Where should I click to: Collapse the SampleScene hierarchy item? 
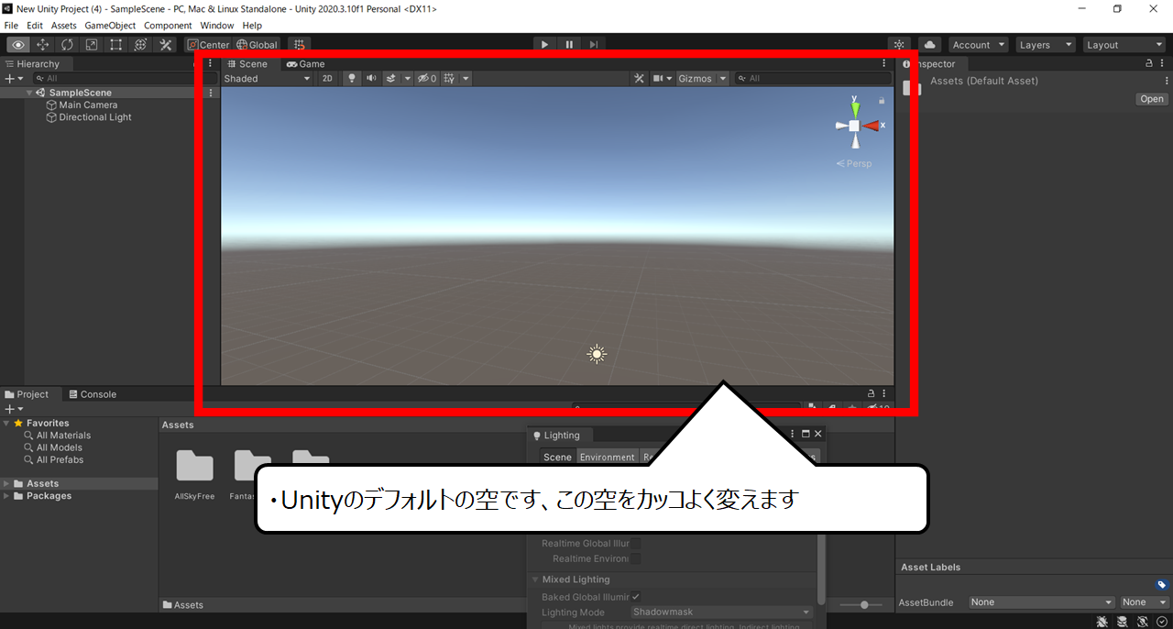(29, 93)
